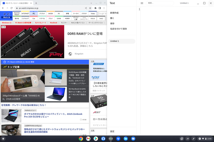This screenshot has width=214, height=142.
Task: Switch input method via JA indicator
Action: [188, 139]
